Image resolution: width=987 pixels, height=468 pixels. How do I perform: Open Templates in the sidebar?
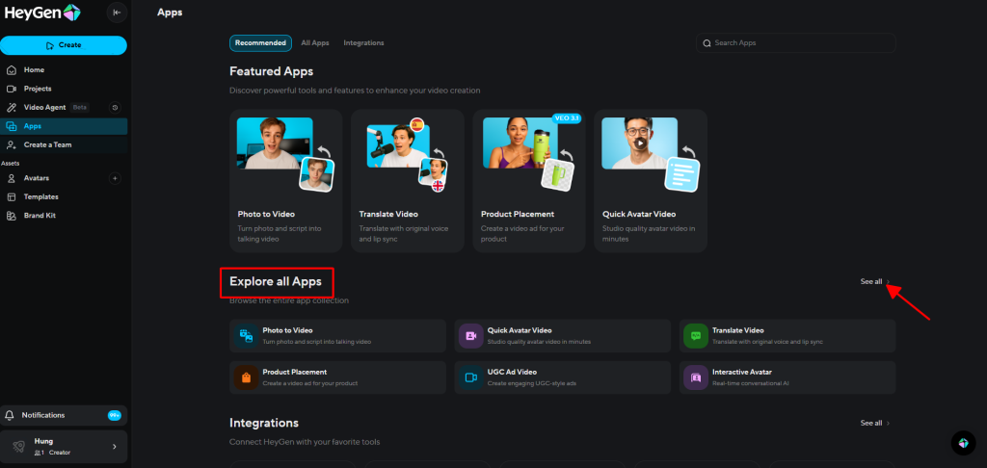click(x=40, y=196)
